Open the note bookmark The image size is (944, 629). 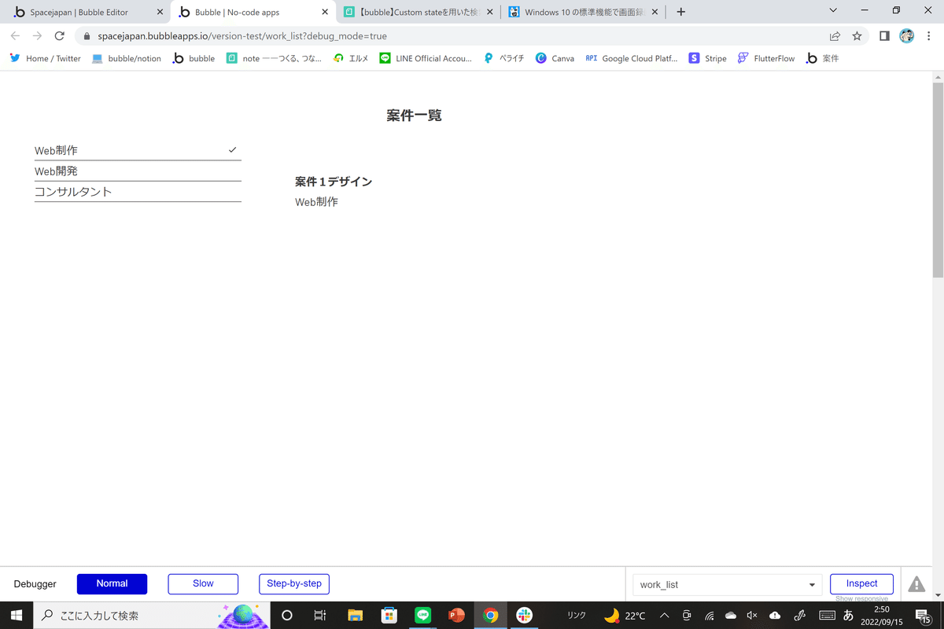click(274, 58)
